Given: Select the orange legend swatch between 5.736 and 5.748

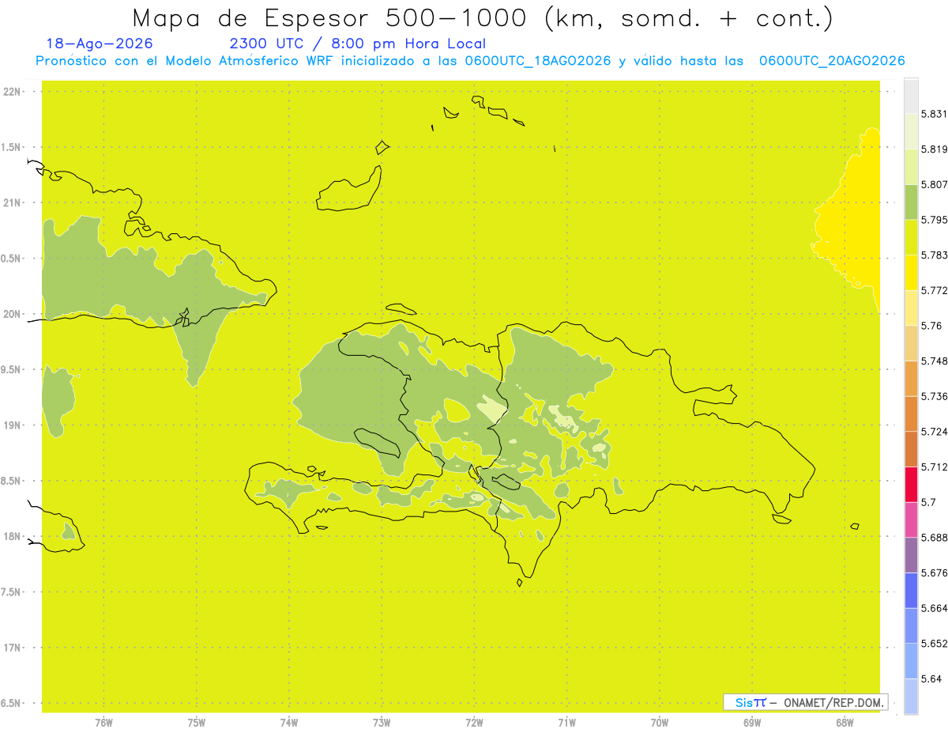Looking at the screenshot, I should (911, 378).
